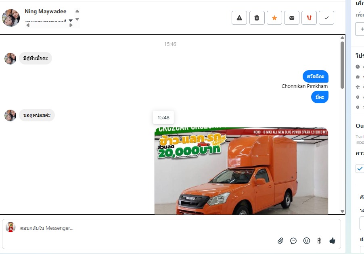364x254 pixels.
Task: Click the envelope mark unread icon
Action: (292, 18)
